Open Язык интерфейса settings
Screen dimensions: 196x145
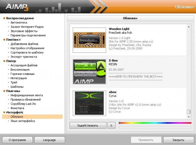(23, 121)
